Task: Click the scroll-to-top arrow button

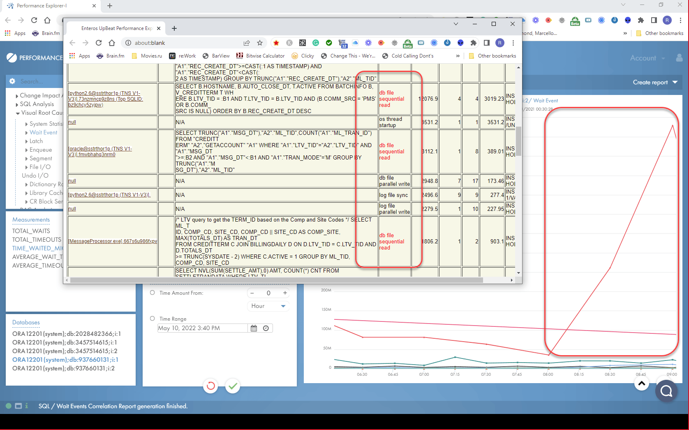Action: click(x=641, y=384)
